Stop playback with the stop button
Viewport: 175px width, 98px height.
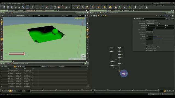coord(10,91)
